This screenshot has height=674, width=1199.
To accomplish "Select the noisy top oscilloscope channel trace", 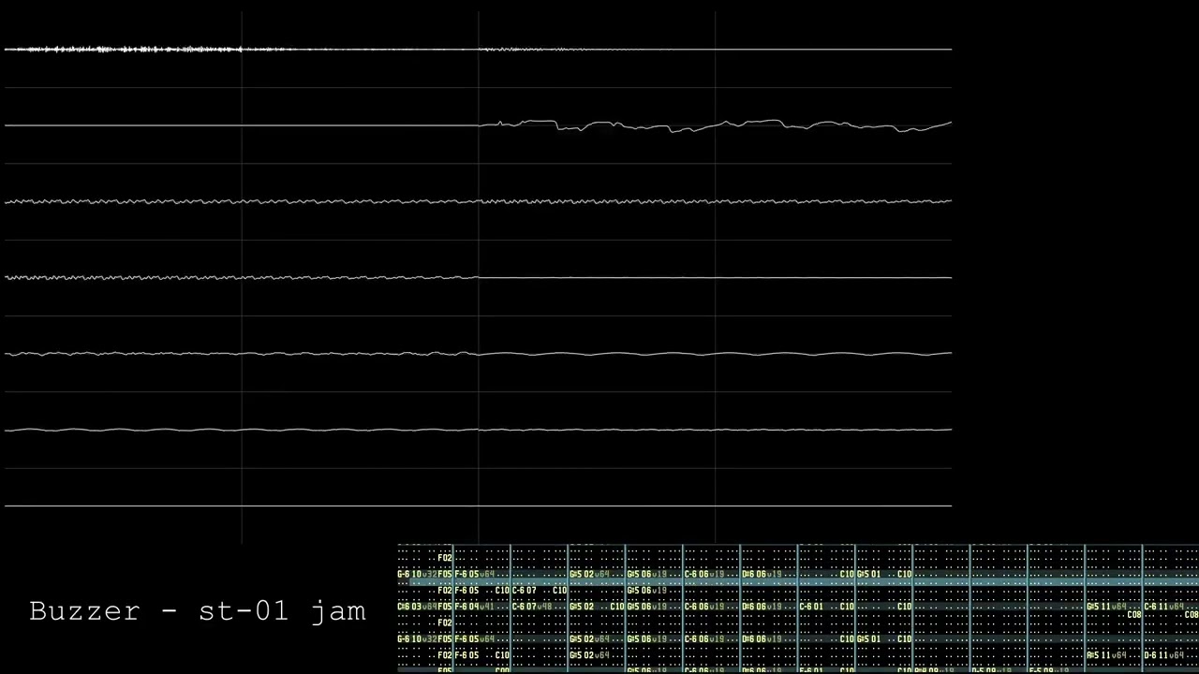I will 478,49.
